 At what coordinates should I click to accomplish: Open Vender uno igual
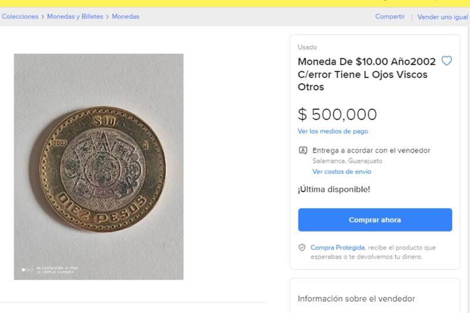(442, 17)
